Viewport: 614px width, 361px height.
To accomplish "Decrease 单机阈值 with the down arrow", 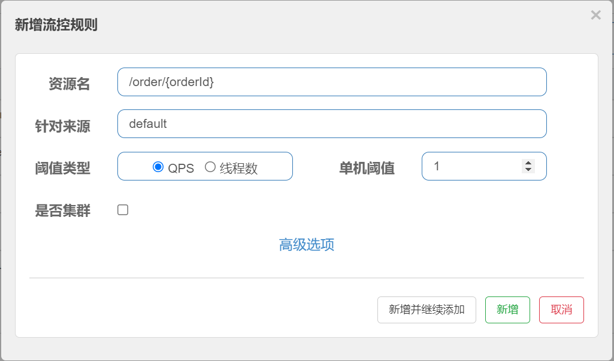I will pos(528,170).
